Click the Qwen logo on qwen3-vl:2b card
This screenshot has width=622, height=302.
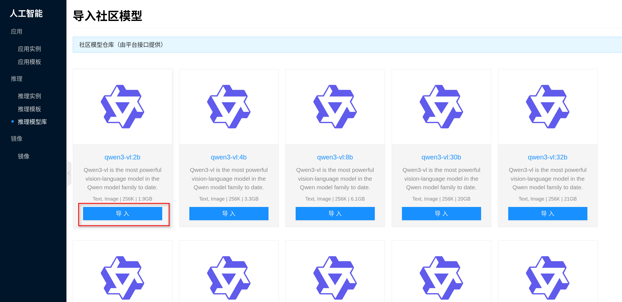click(x=122, y=107)
